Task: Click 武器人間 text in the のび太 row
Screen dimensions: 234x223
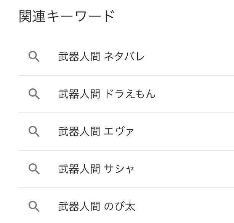Action: [x=79, y=207]
